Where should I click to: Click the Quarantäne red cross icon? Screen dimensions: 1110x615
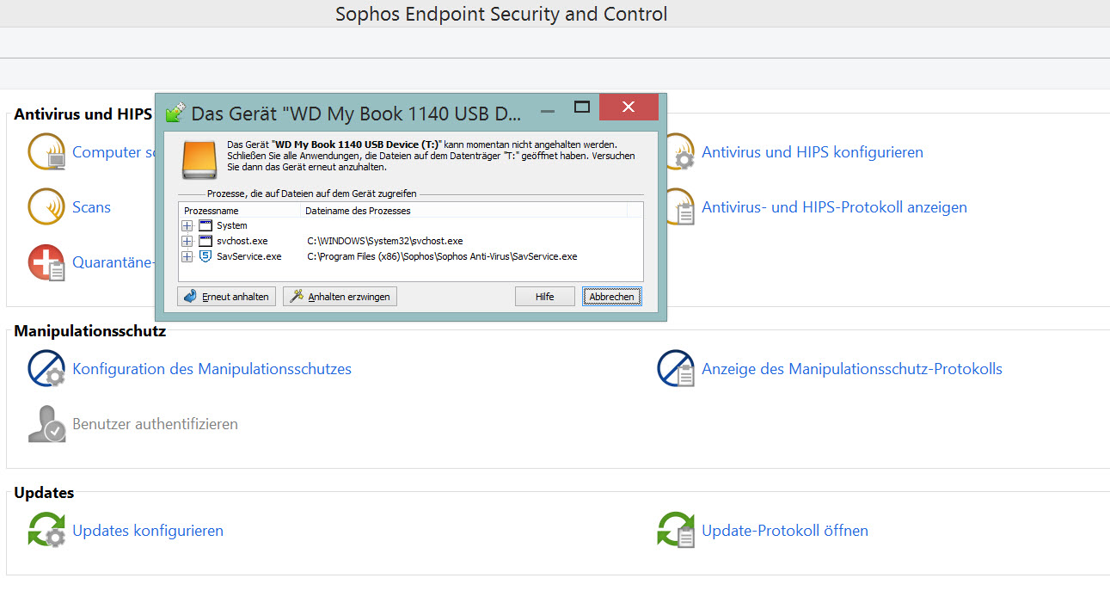(x=46, y=262)
